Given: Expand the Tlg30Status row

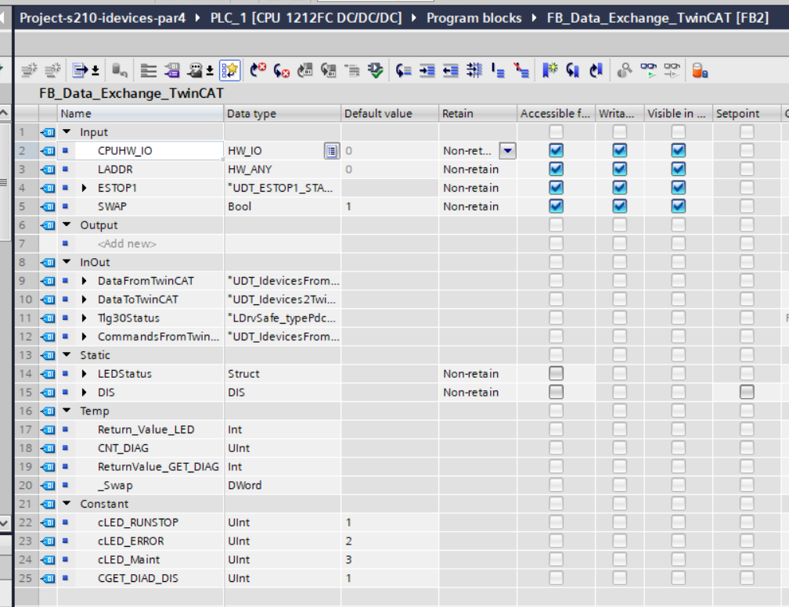Looking at the screenshot, I should point(85,318).
